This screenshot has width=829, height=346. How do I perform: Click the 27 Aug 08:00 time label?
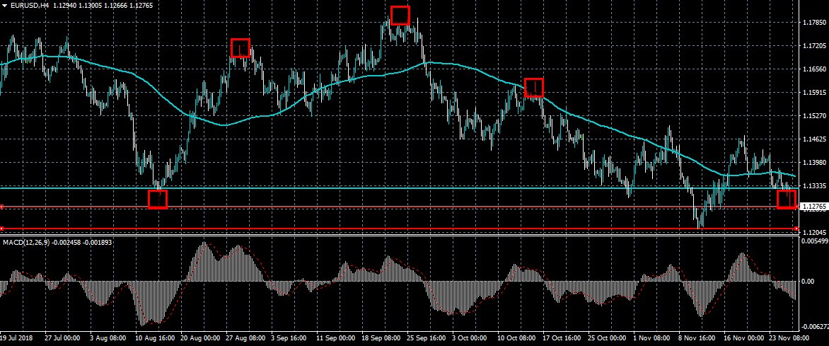click(244, 337)
